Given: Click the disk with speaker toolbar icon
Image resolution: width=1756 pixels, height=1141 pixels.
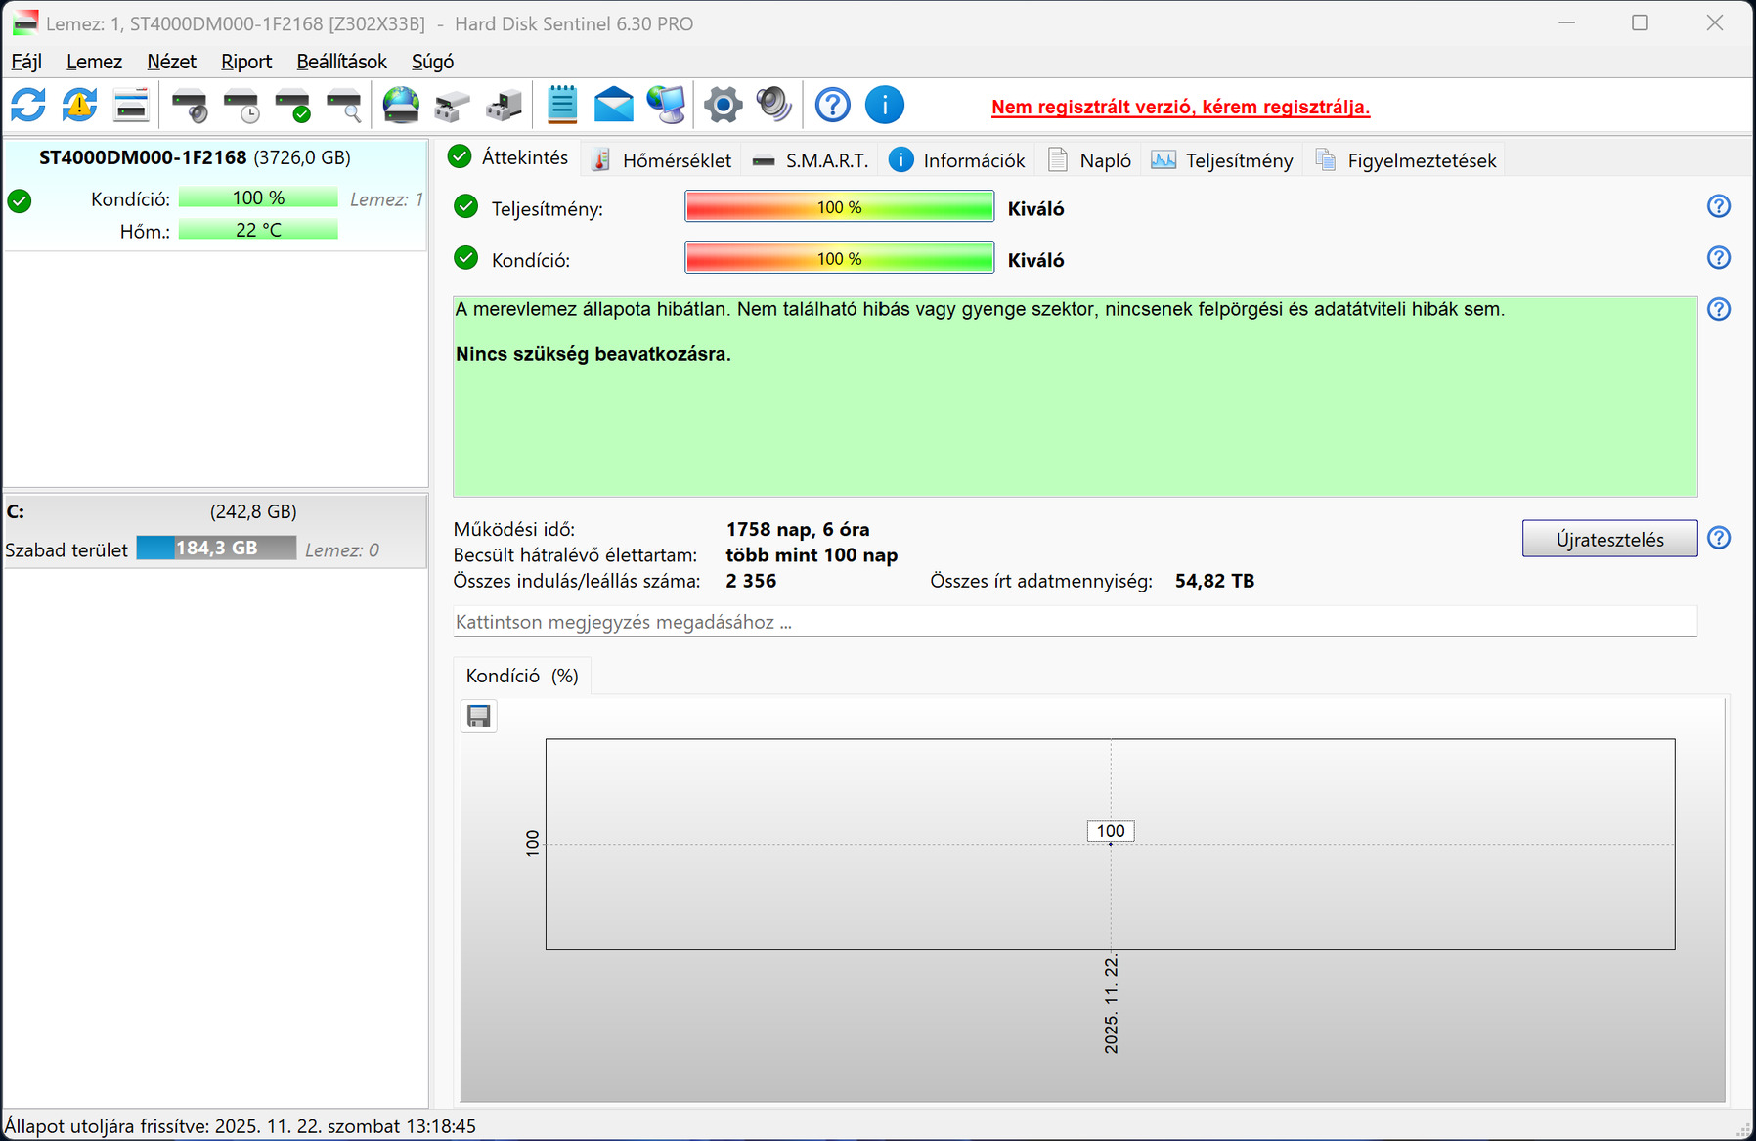Looking at the screenshot, I should coord(190,105).
